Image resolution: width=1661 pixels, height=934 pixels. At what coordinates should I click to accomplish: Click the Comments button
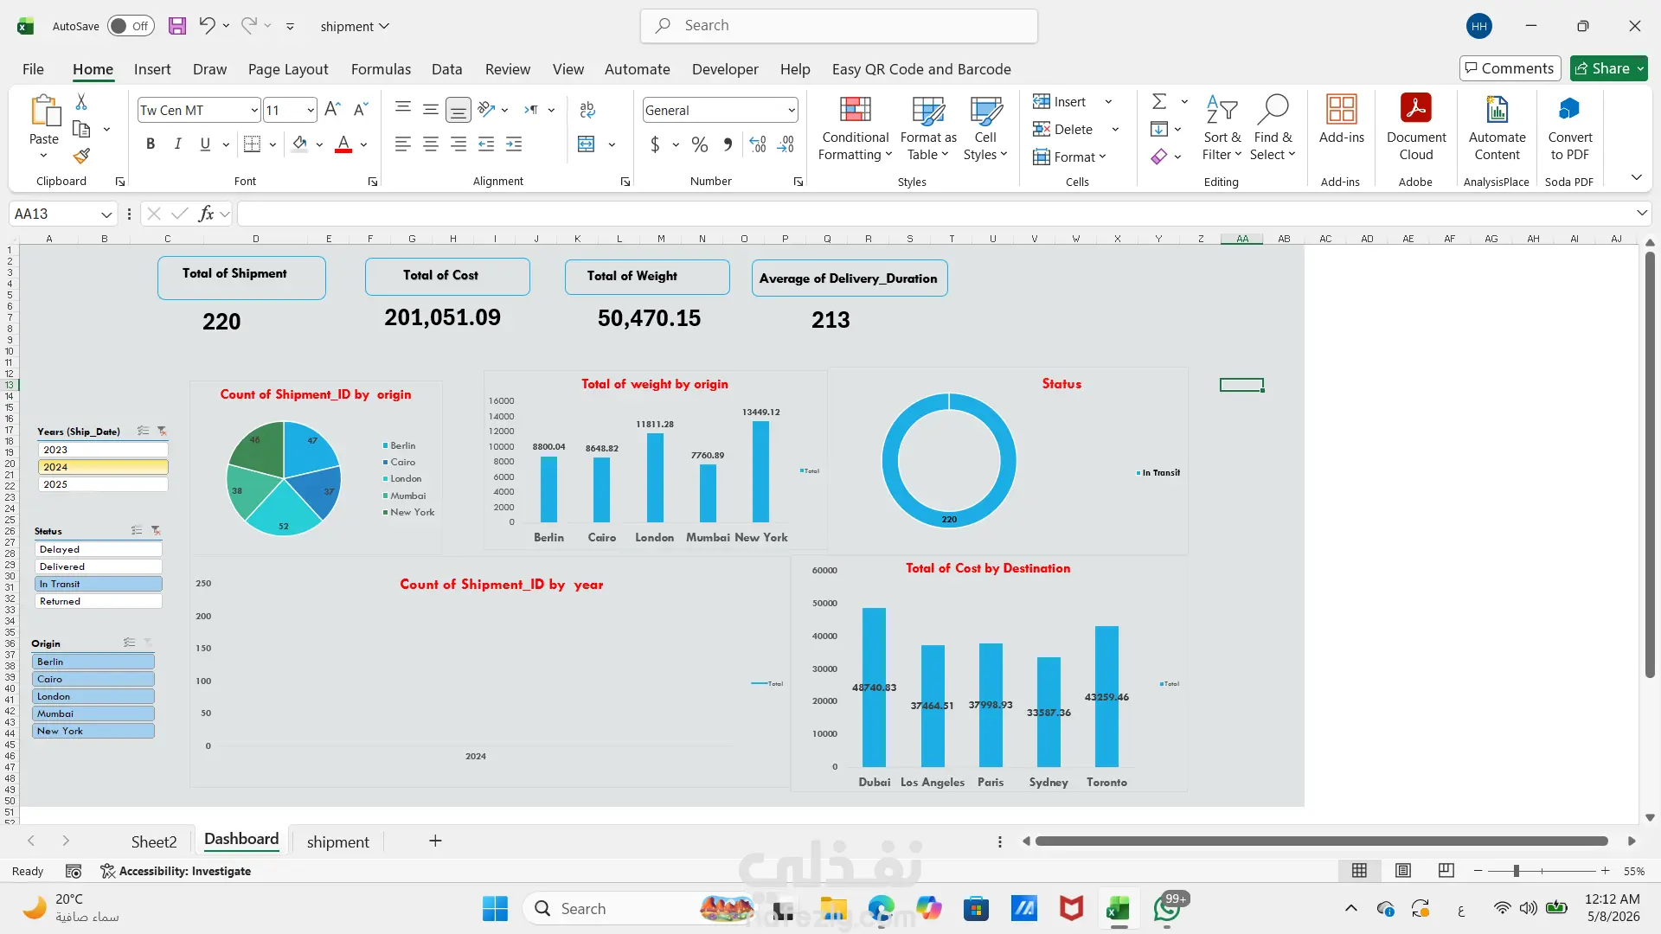(x=1510, y=68)
